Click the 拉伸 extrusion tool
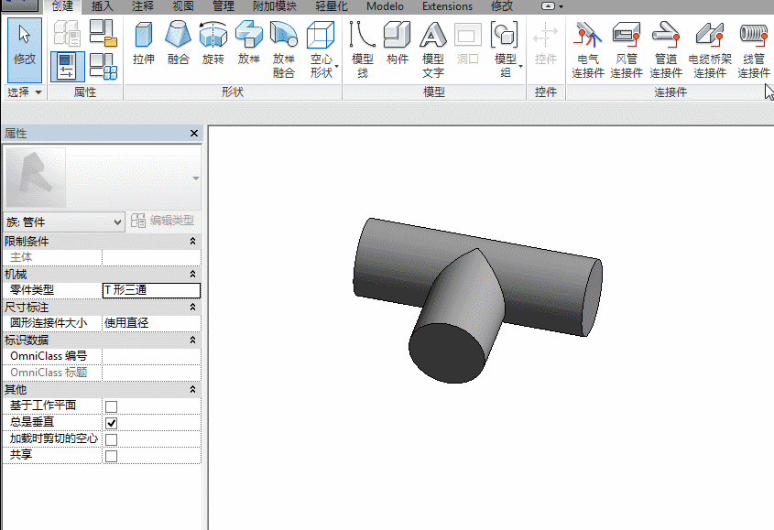Image resolution: width=774 pixels, height=530 pixels. pos(144,43)
